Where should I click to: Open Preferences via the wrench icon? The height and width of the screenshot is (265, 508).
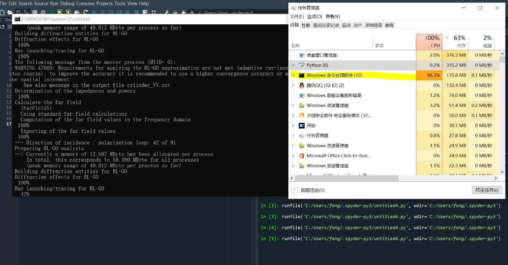click(x=167, y=12)
